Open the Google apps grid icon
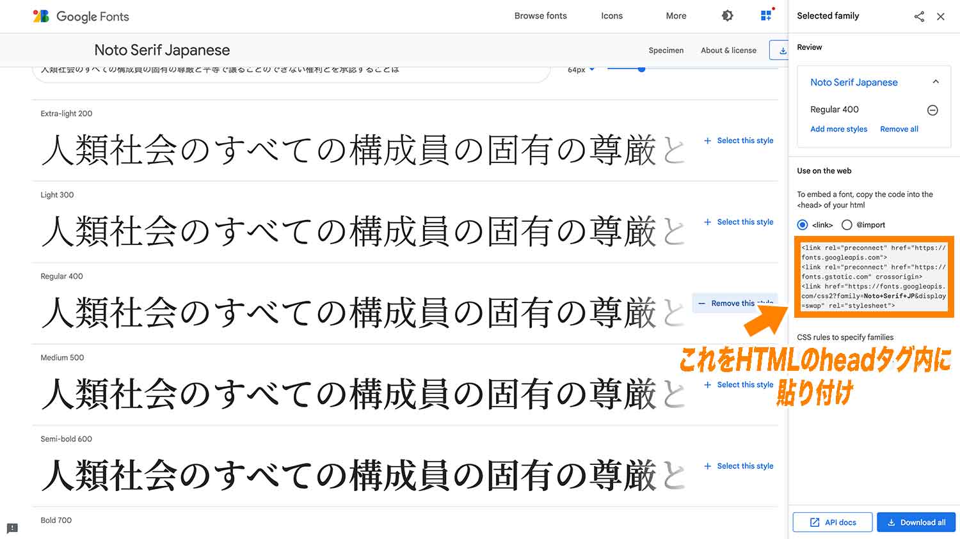This screenshot has width=960, height=539. pos(766,15)
